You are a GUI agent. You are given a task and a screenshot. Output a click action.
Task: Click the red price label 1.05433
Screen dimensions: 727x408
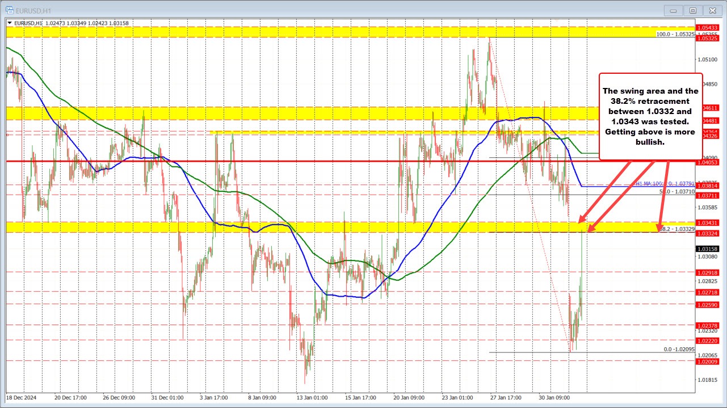[x=708, y=27]
